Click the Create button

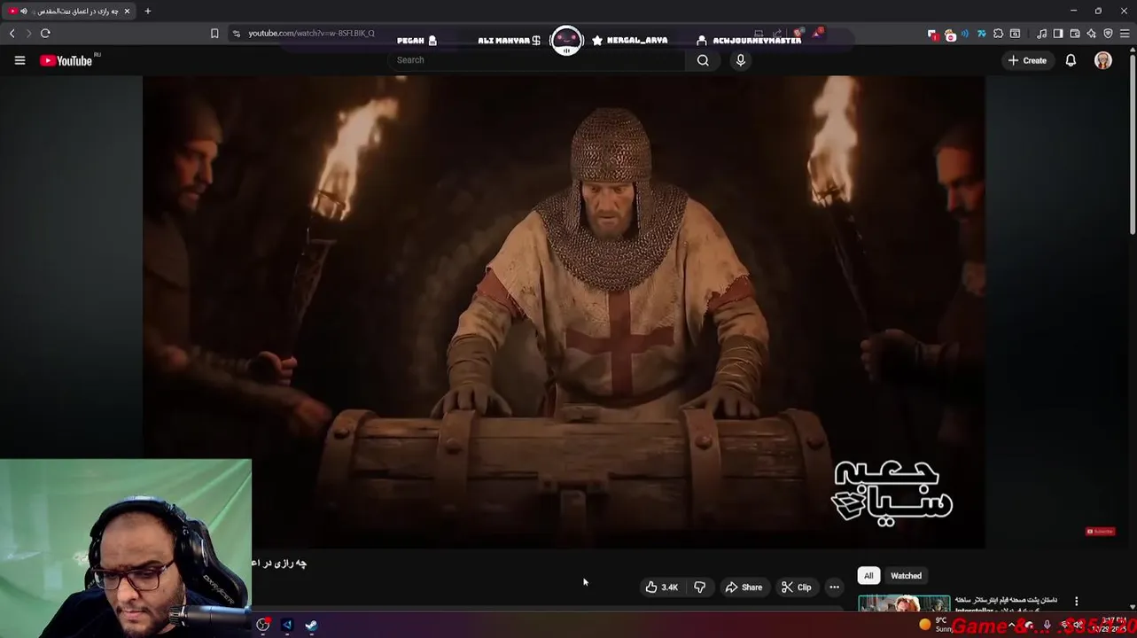pyautogui.click(x=1027, y=60)
